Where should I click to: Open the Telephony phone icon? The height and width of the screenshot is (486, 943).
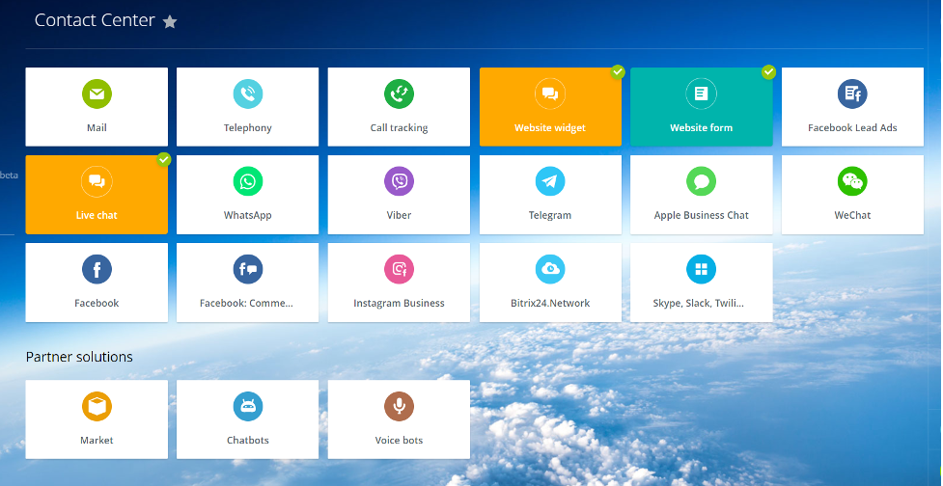(248, 94)
